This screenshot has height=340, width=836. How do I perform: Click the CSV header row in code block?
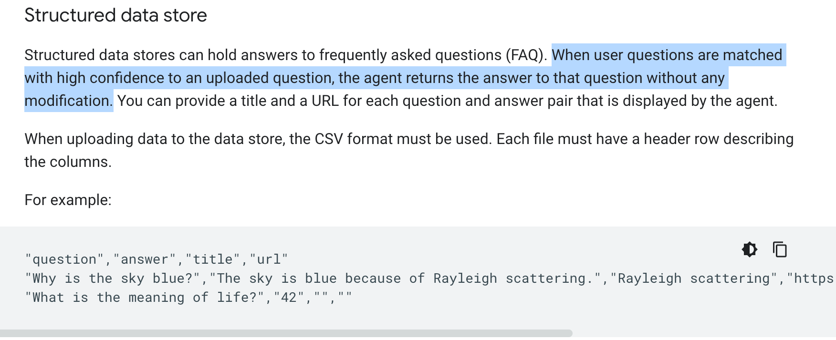[x=157, y=259]
